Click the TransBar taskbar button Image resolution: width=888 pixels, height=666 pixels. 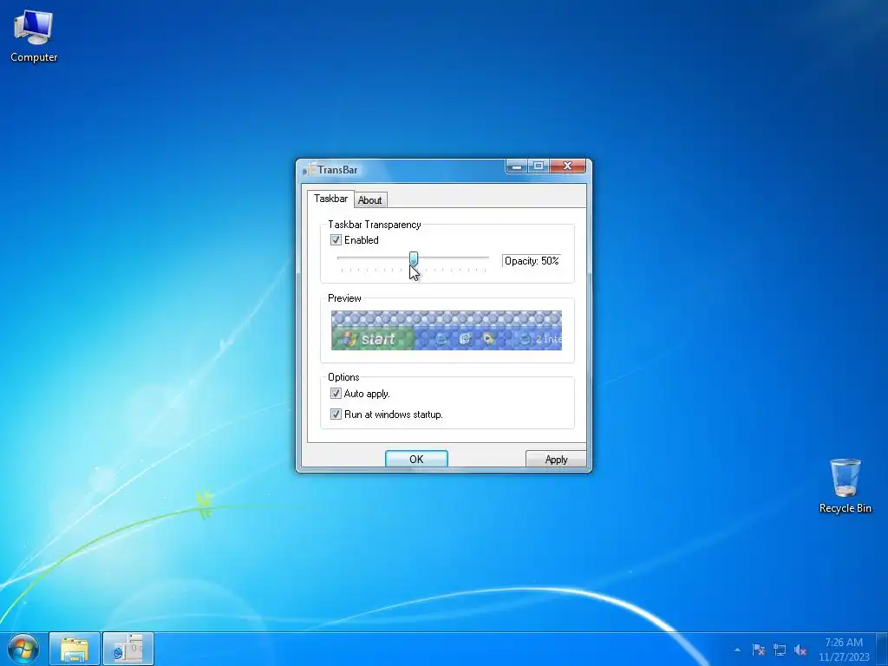tap(128, 649)
